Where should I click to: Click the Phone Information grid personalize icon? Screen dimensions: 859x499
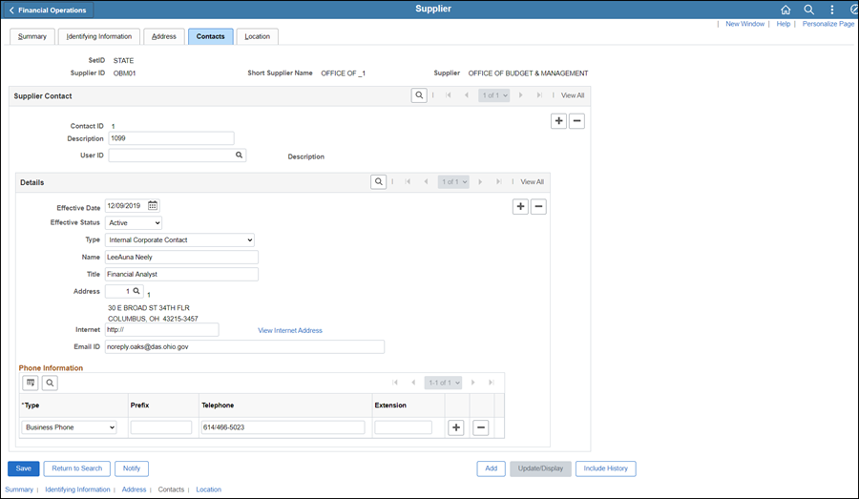pyautogui.click(x=31, y=383)
